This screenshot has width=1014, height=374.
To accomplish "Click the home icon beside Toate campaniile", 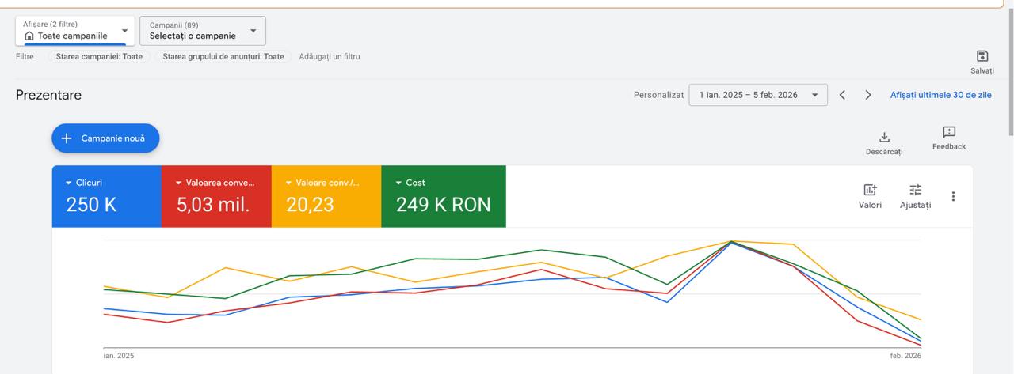I will tap(29, 36).
